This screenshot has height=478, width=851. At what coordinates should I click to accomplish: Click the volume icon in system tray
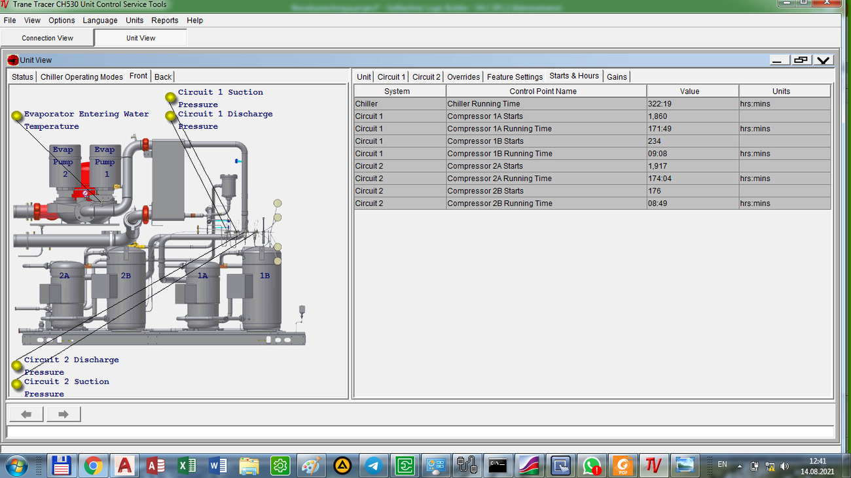(784, 466)
